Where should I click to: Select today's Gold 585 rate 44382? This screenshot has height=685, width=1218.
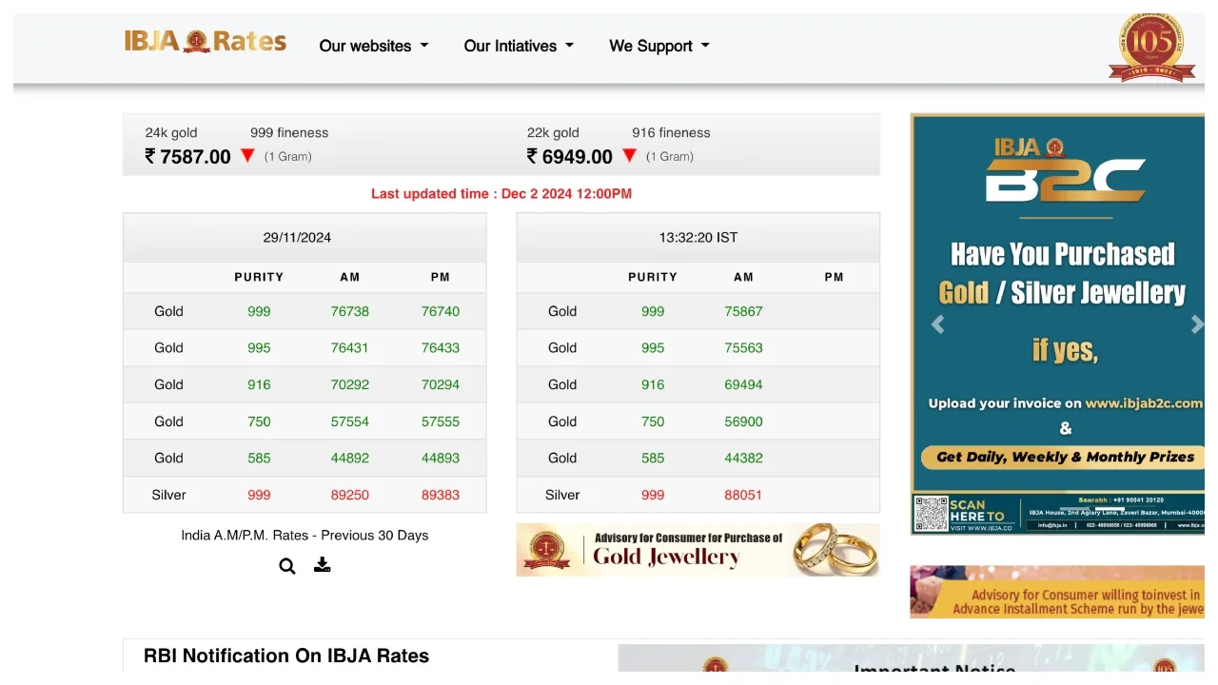pos(744,459)
